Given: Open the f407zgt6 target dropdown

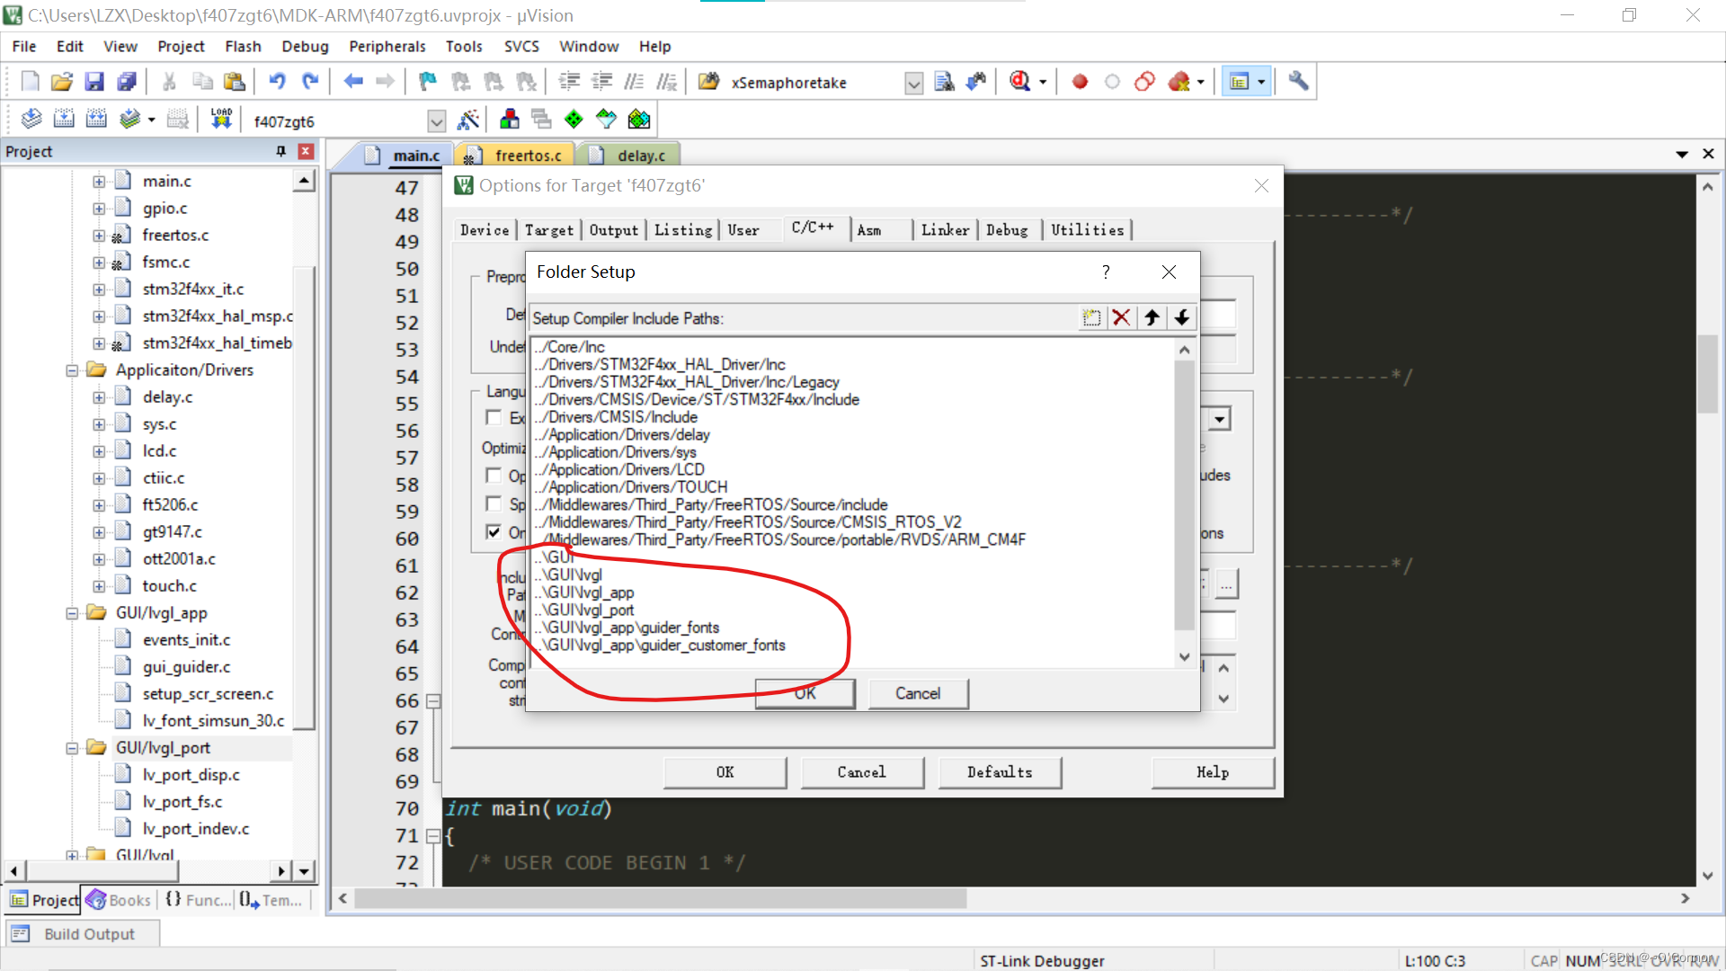Looking at the screenshot, I should [436, 121].
